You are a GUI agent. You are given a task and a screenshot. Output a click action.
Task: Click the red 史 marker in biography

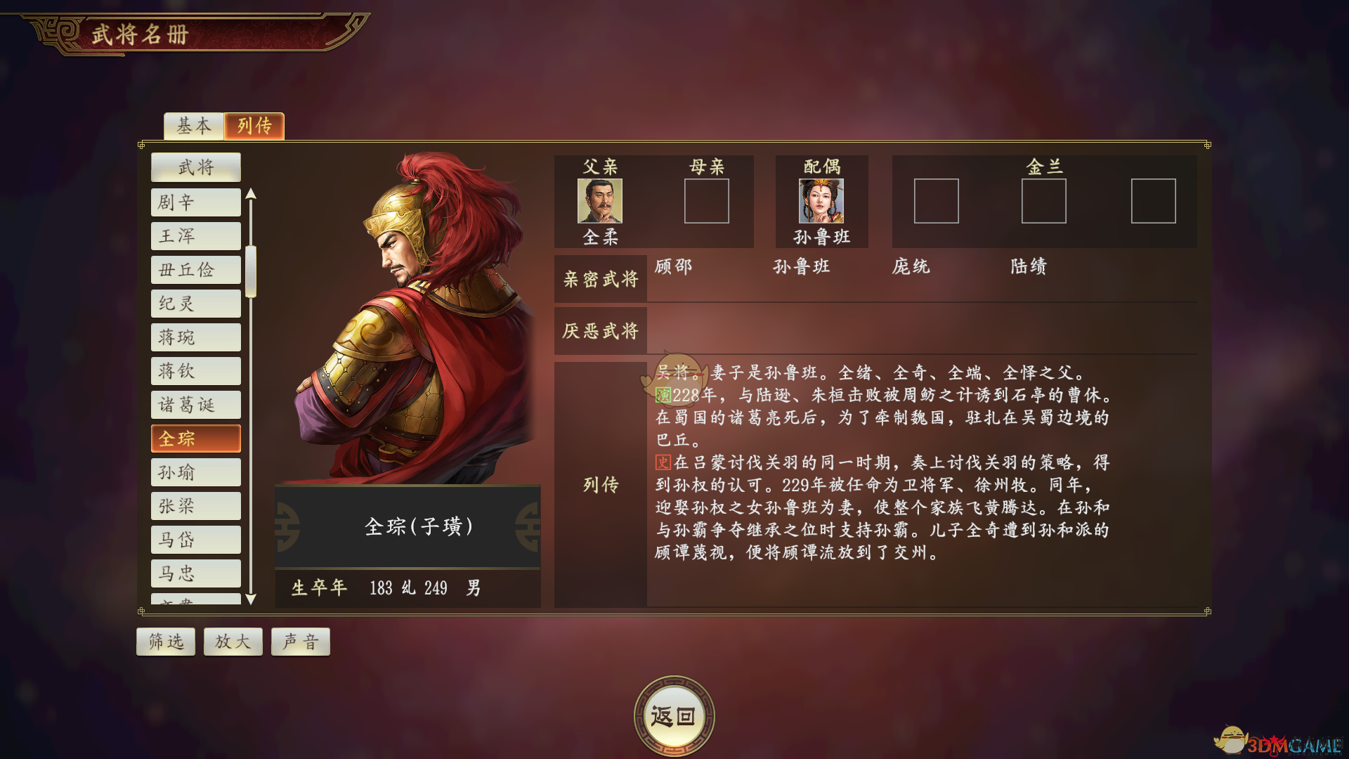pos(663,462)
